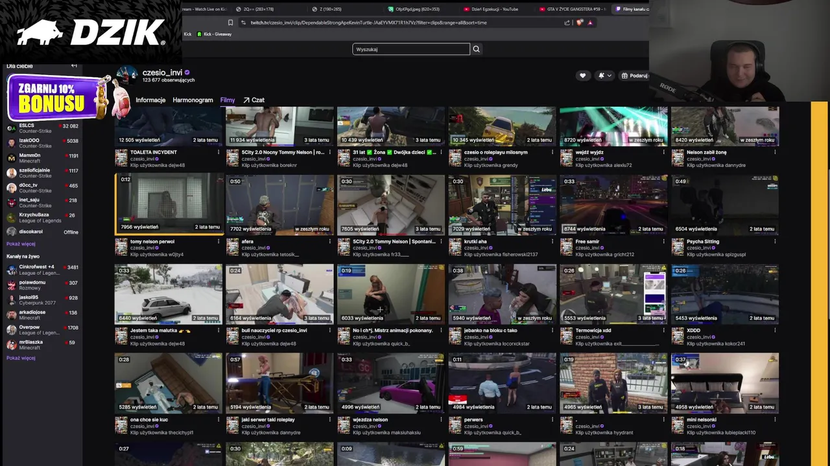Open the Harmonogram channel tab
The height and width of the screenshot is (466, 830).
(x=193, y=100)
